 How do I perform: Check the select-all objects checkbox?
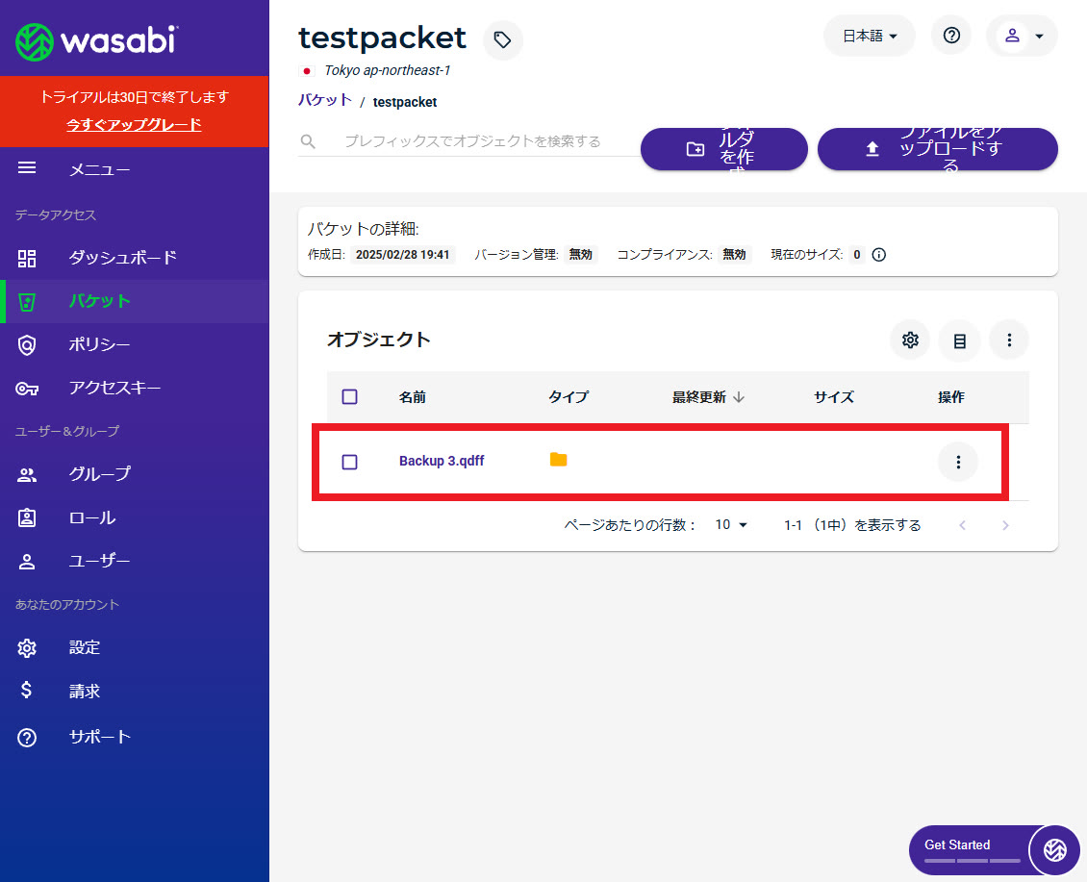click(350, 397)
